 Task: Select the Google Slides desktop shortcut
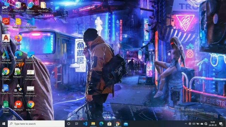[x=18, y=23]
